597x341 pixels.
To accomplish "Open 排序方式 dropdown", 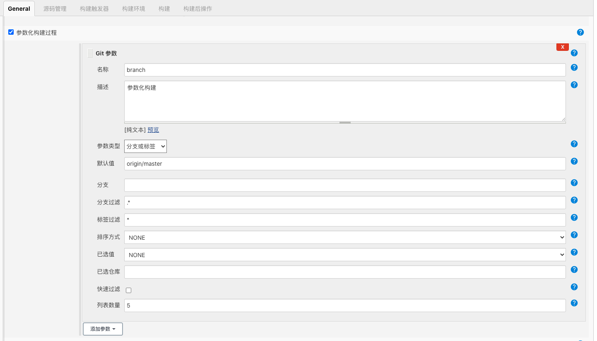I will click(x=345, y=237).
